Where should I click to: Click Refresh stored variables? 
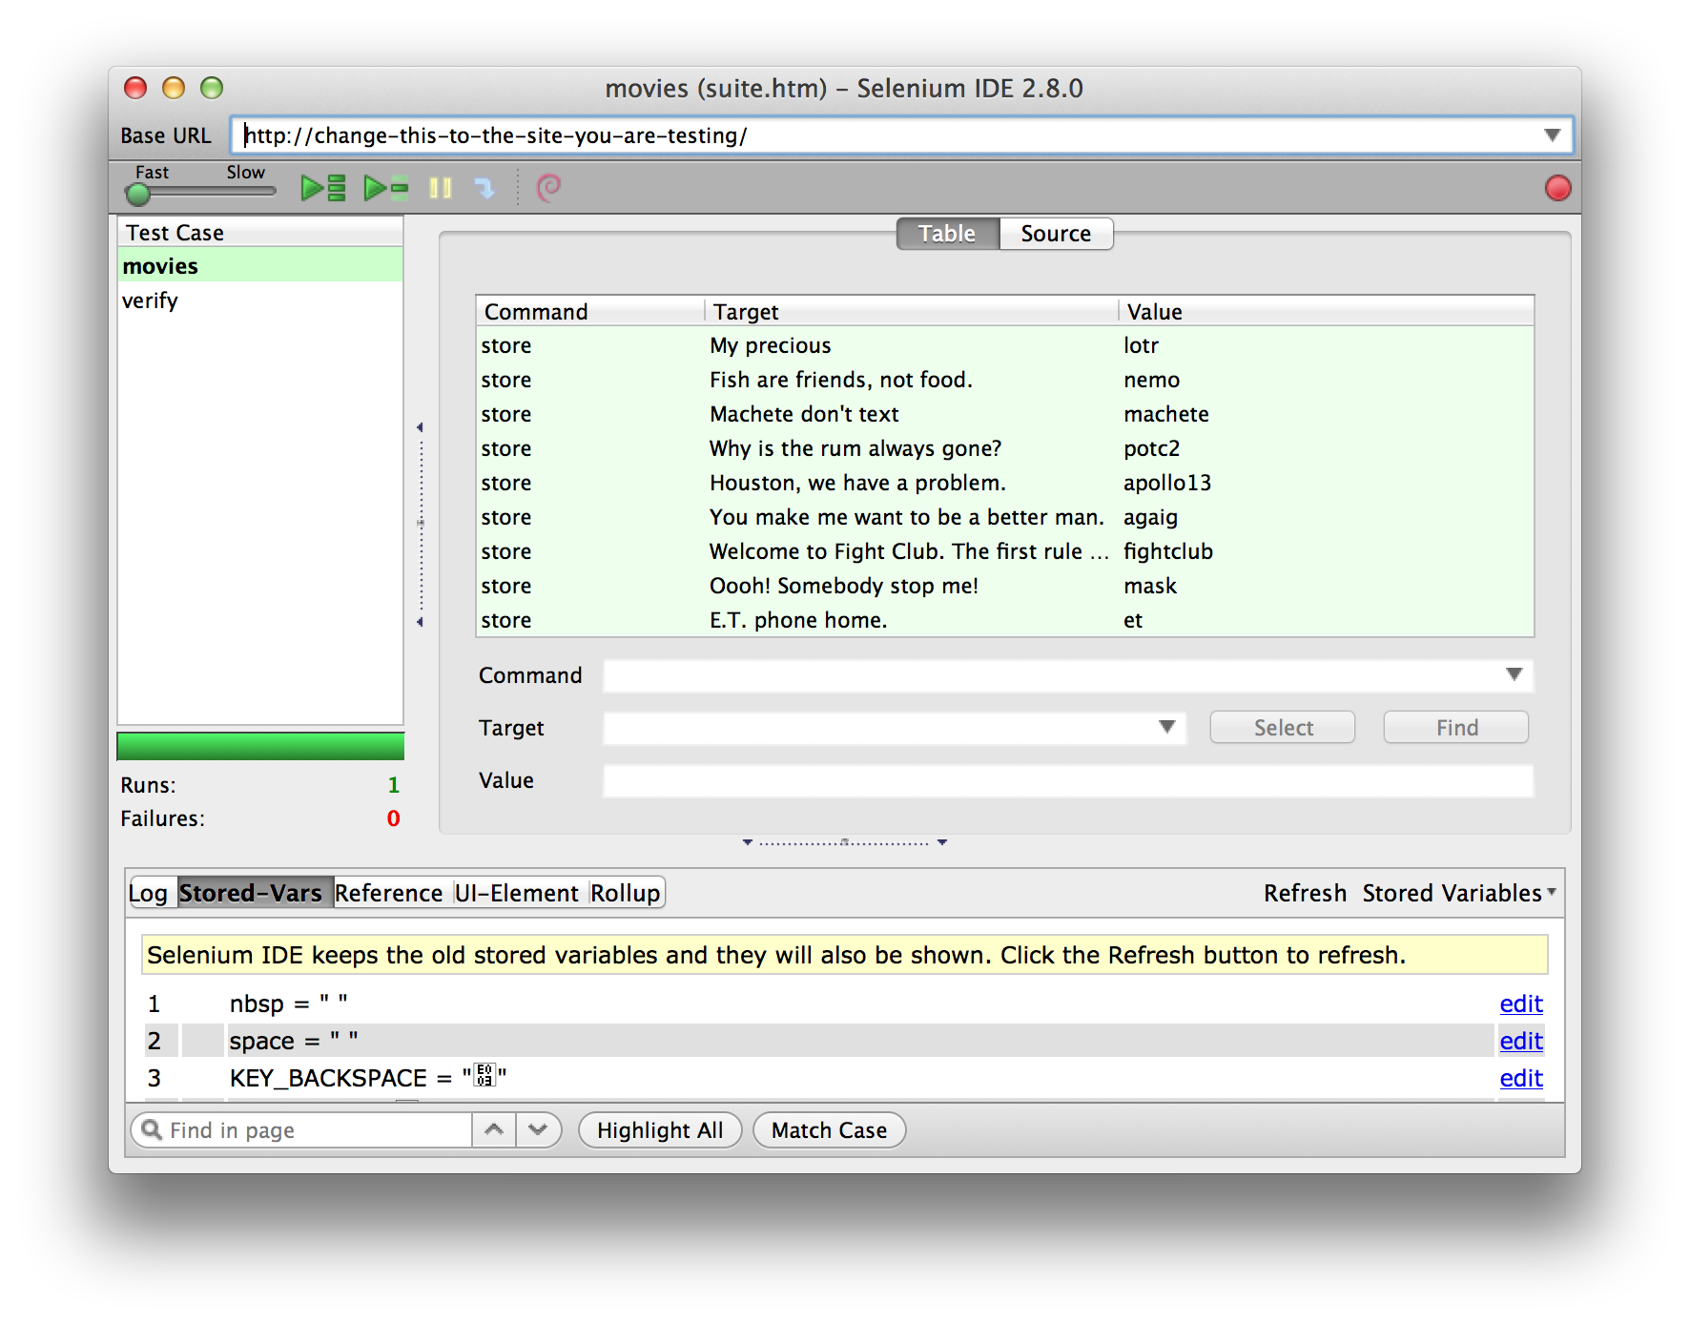pos(1305,893)
